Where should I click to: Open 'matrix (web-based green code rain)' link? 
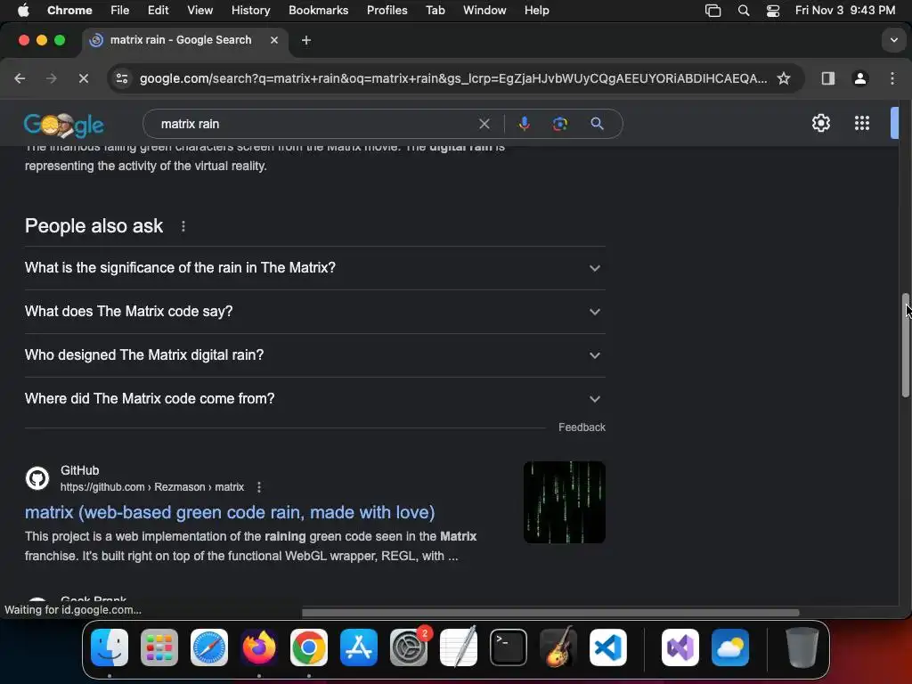point(230,512)
